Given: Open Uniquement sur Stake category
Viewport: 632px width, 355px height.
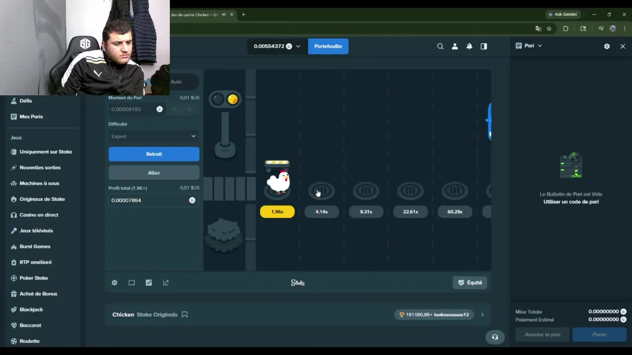Looking at the screenshot, I should 45,152.
